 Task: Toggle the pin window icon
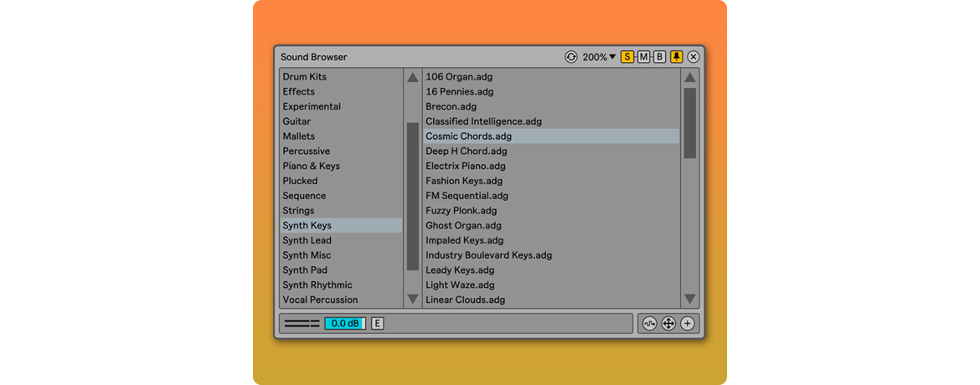point(677,57)
